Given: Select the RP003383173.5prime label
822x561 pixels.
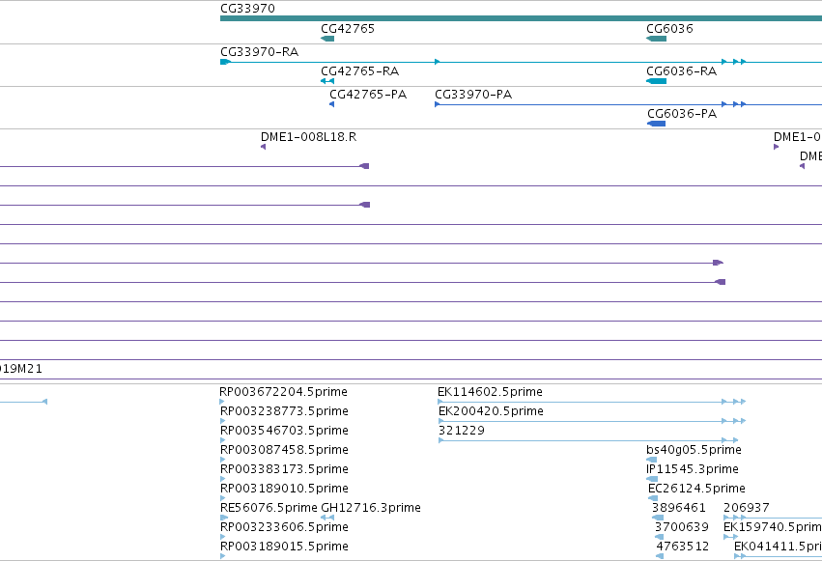Looking at the screenshot, I should point(284,469).
